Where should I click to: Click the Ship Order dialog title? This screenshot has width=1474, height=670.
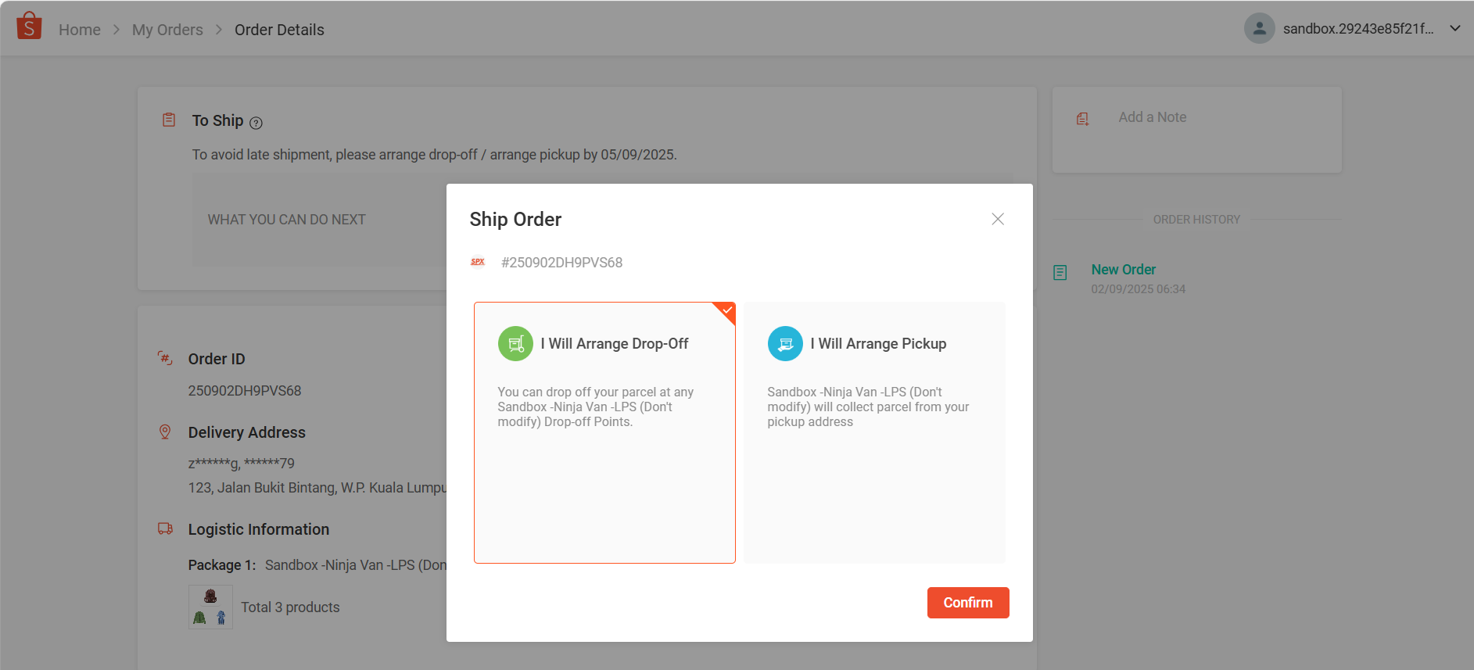point(515,220)
